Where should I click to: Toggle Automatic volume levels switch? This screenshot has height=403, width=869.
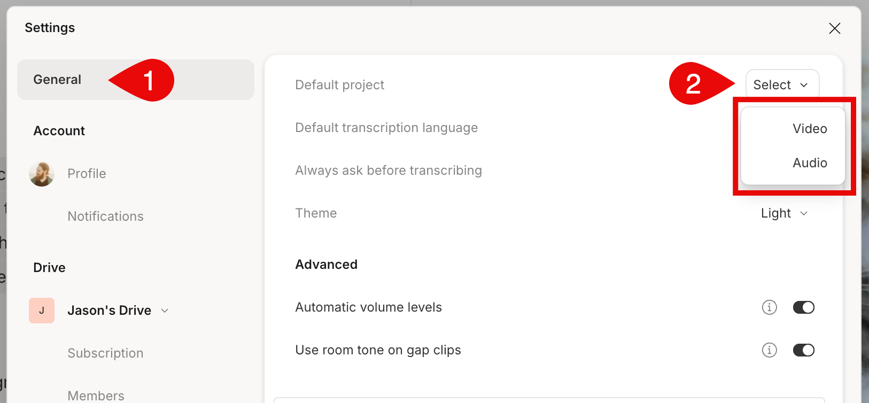[803, 307]
